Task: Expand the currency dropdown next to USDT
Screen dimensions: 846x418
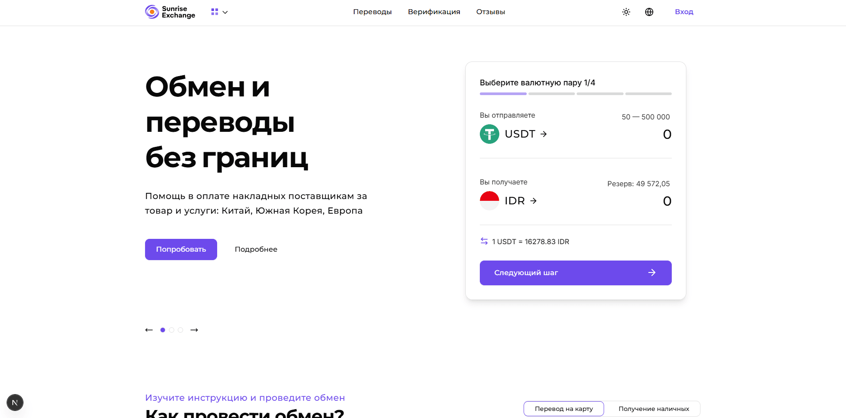Action: (x=543, y=134)
